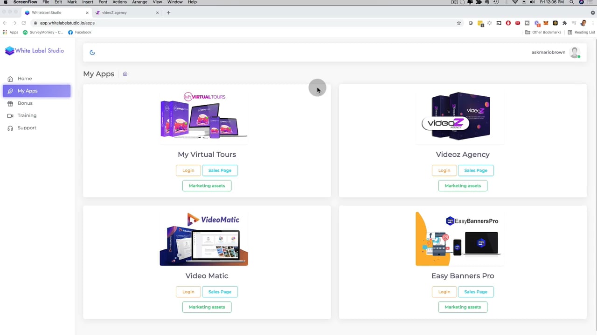Open Videoz Agency Marketing assets
This screenshot has height=335, width=597.
click(x=463, y=186)
